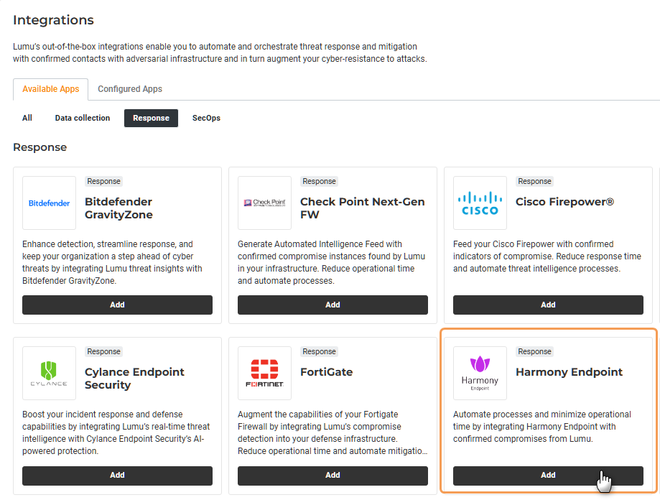Click the Cylance logo icon
This screenshot has height=500, width=660.
[49, 373]
